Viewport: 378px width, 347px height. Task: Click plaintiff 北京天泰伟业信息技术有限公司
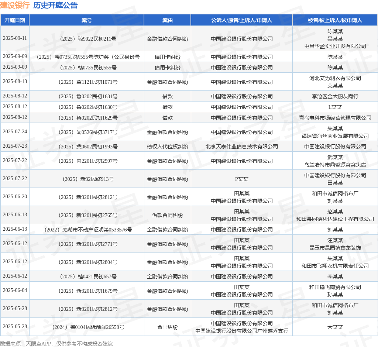241,147
